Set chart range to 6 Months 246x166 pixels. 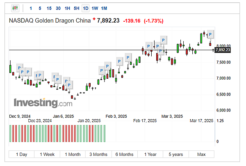pos(124,154)
